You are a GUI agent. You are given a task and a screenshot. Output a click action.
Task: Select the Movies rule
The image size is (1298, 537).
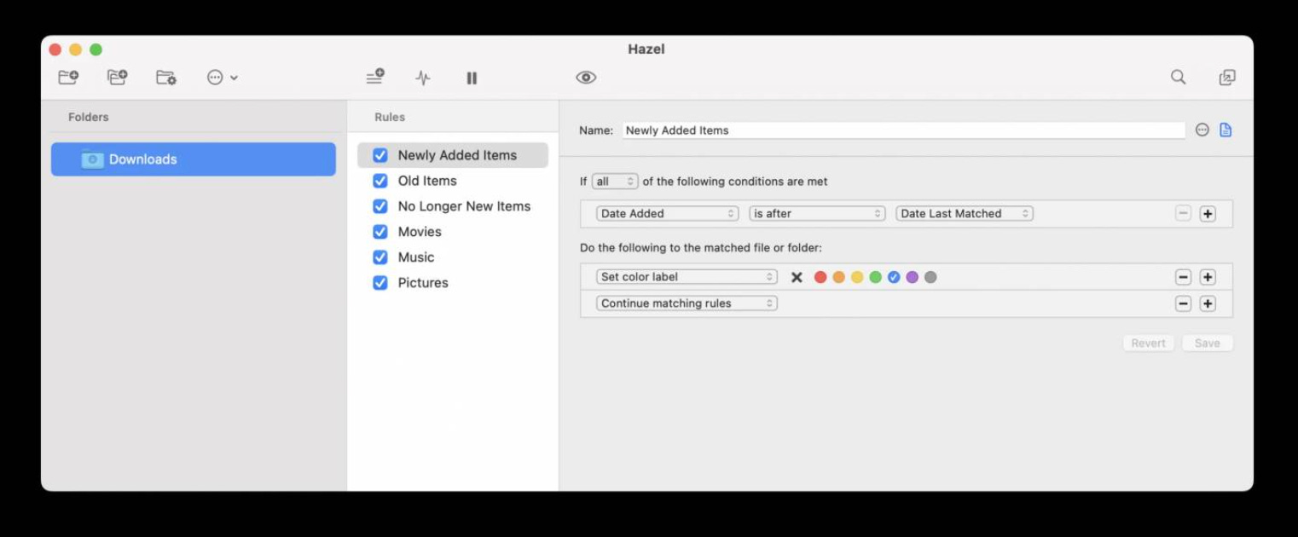pyautogui.click(x=420, y=232)
